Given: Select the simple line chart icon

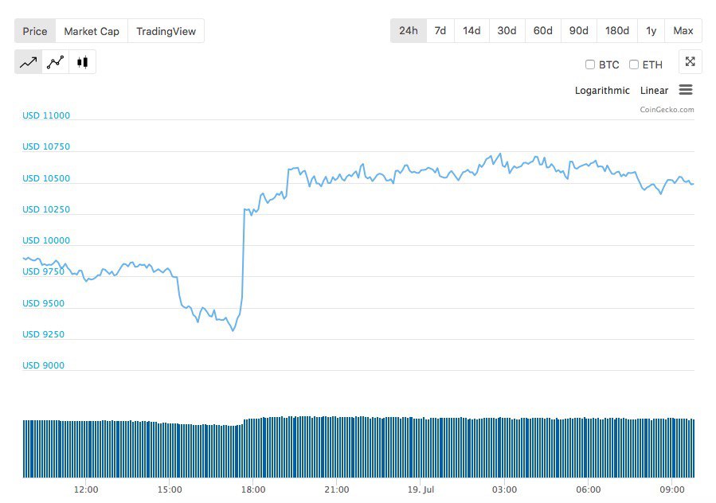Looking at the screenshot, I should 29,61.
